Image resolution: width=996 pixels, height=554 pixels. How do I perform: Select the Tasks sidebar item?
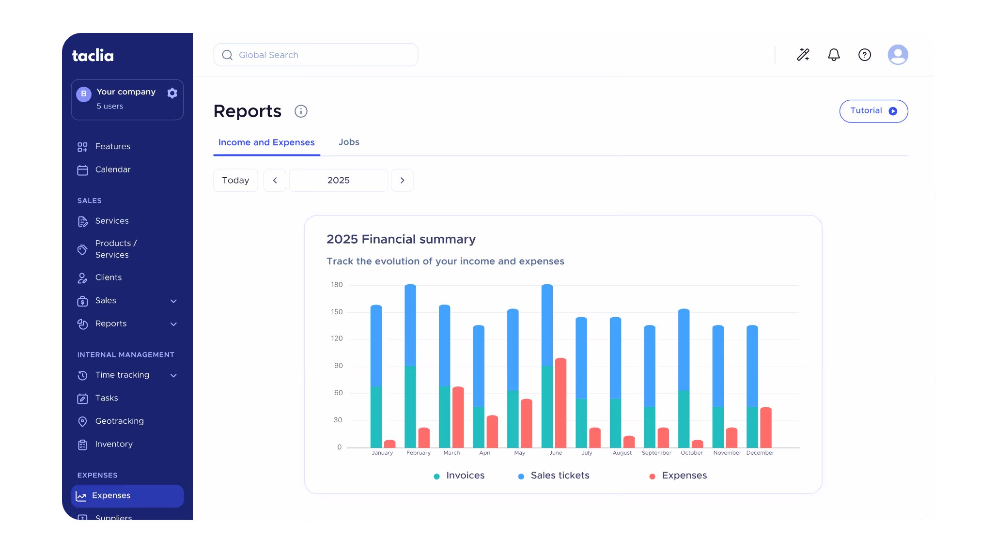pos(106,398)
